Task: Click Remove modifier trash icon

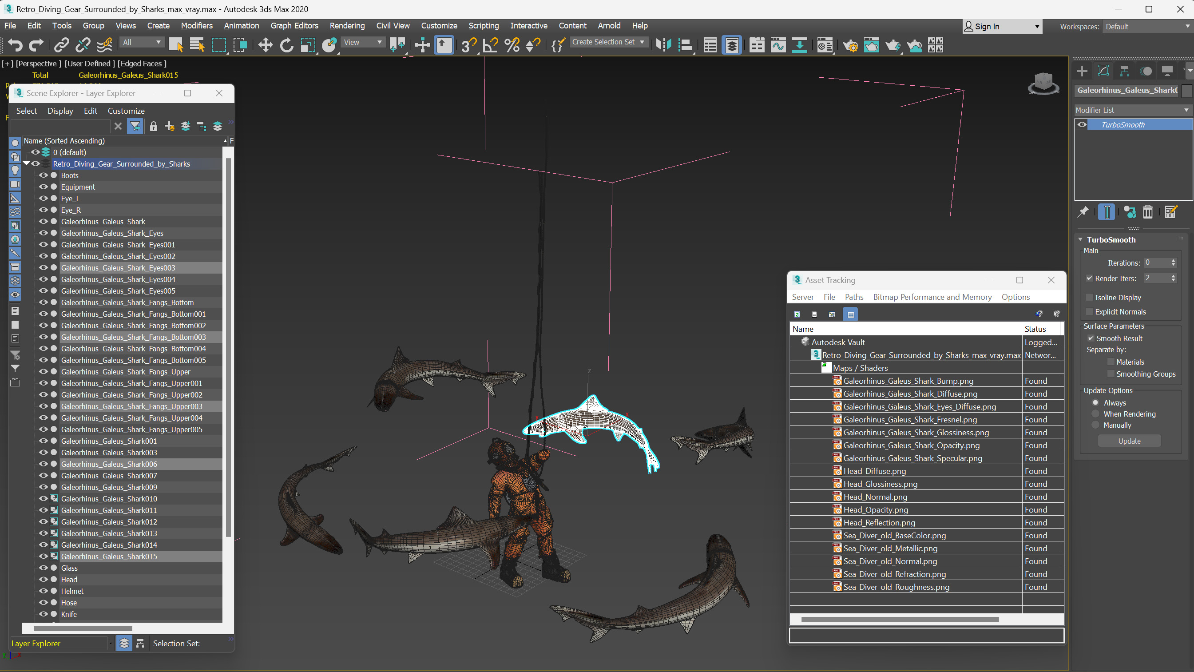Action: [1148, 212]
